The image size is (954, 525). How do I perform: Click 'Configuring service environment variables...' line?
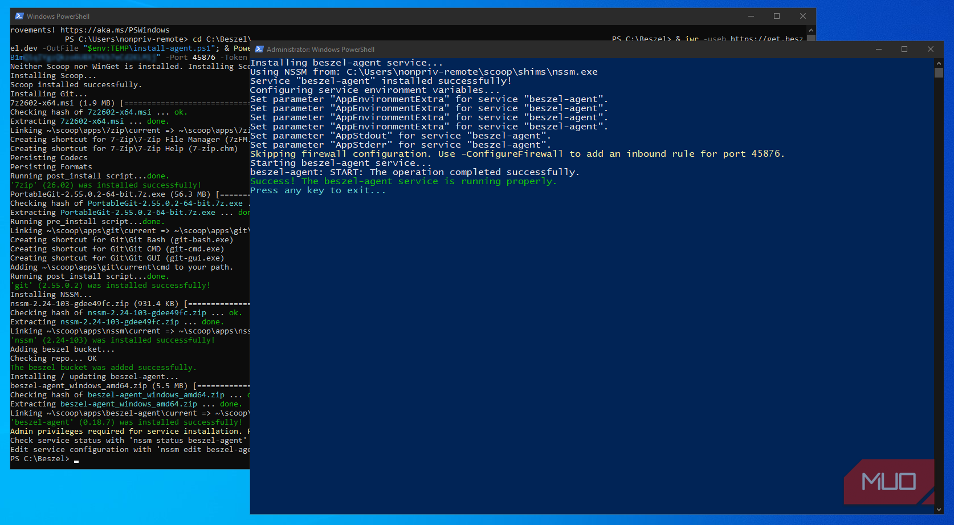pos(375,90)
